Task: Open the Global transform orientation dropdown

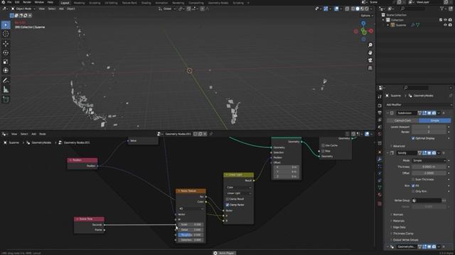Action: coord(167,9)
